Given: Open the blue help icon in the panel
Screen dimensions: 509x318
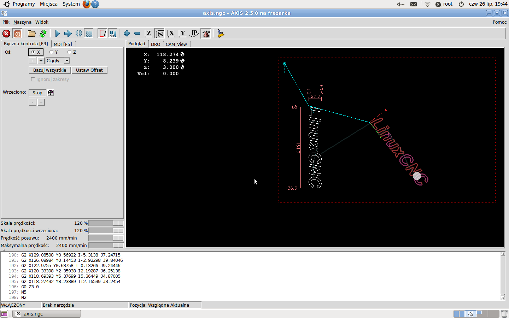Looking at the screenshot, I should pos(95,4).
